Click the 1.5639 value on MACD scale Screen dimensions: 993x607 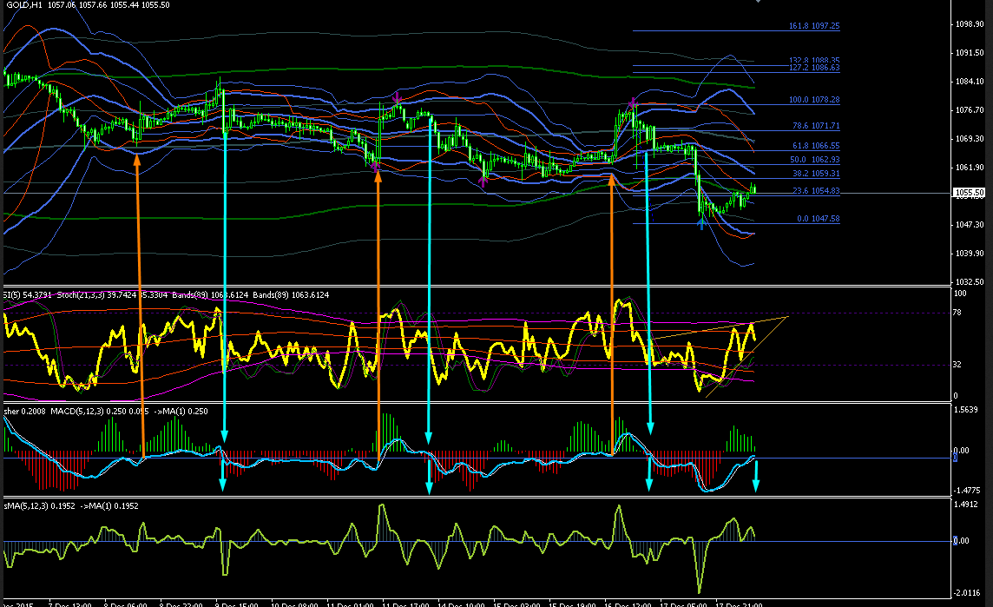pos(966,410)
